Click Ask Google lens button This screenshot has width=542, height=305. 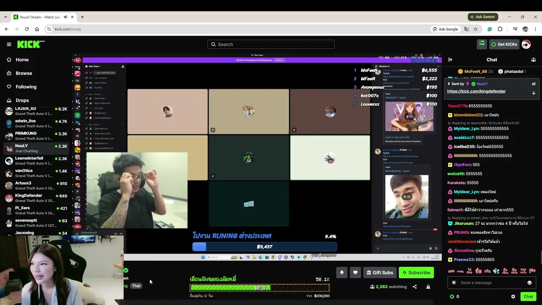click(x=445, y=29)
